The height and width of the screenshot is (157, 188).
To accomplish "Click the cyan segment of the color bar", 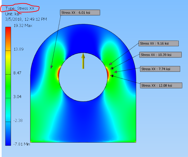I will pos(8,110).
